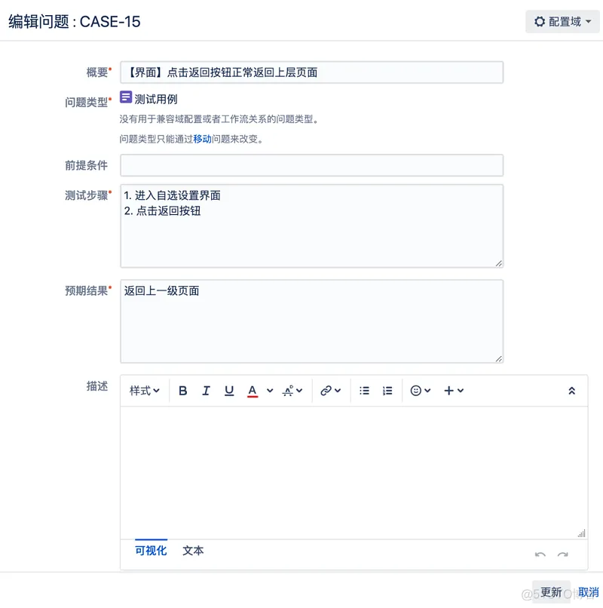Focus the 前提条件 precondition input field
603x608 pixels.
tap(311, 165)
